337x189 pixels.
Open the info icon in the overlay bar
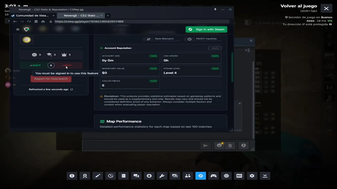(x=72, y=176)
